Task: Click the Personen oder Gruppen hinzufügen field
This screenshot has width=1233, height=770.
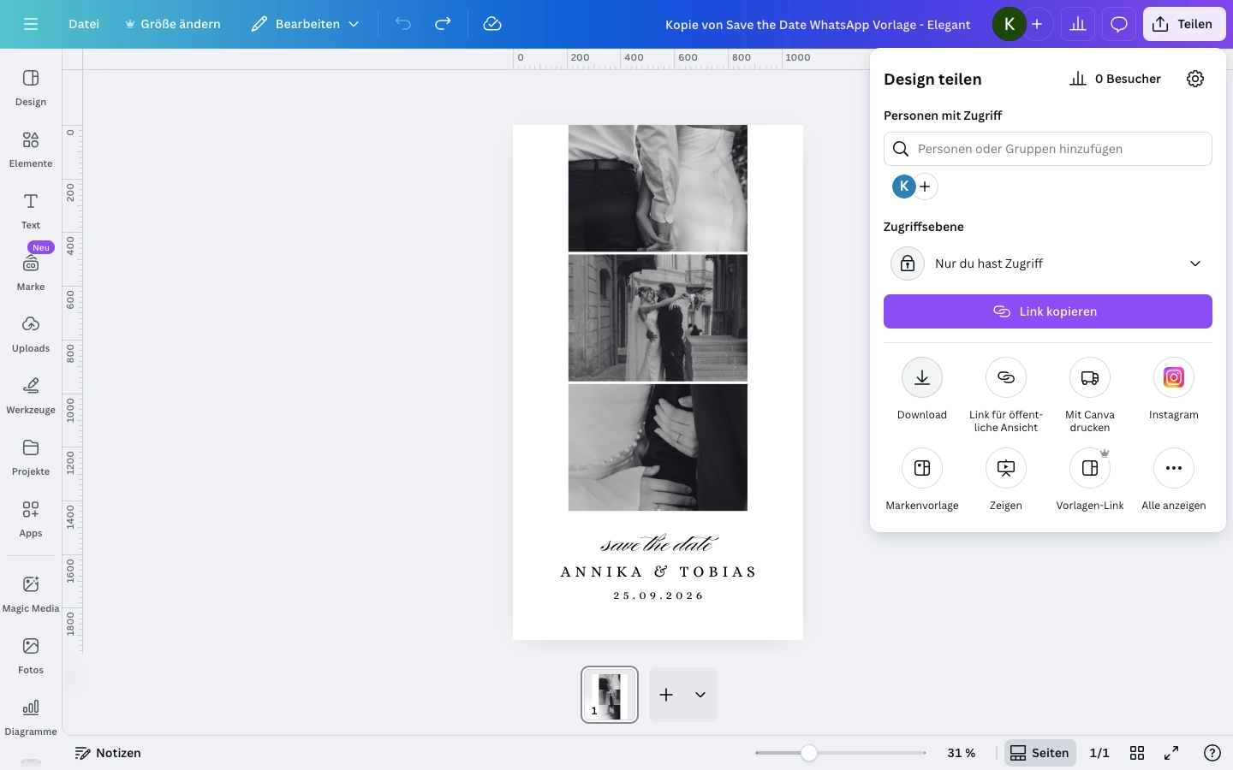Action: click(x=1048, y=149)
